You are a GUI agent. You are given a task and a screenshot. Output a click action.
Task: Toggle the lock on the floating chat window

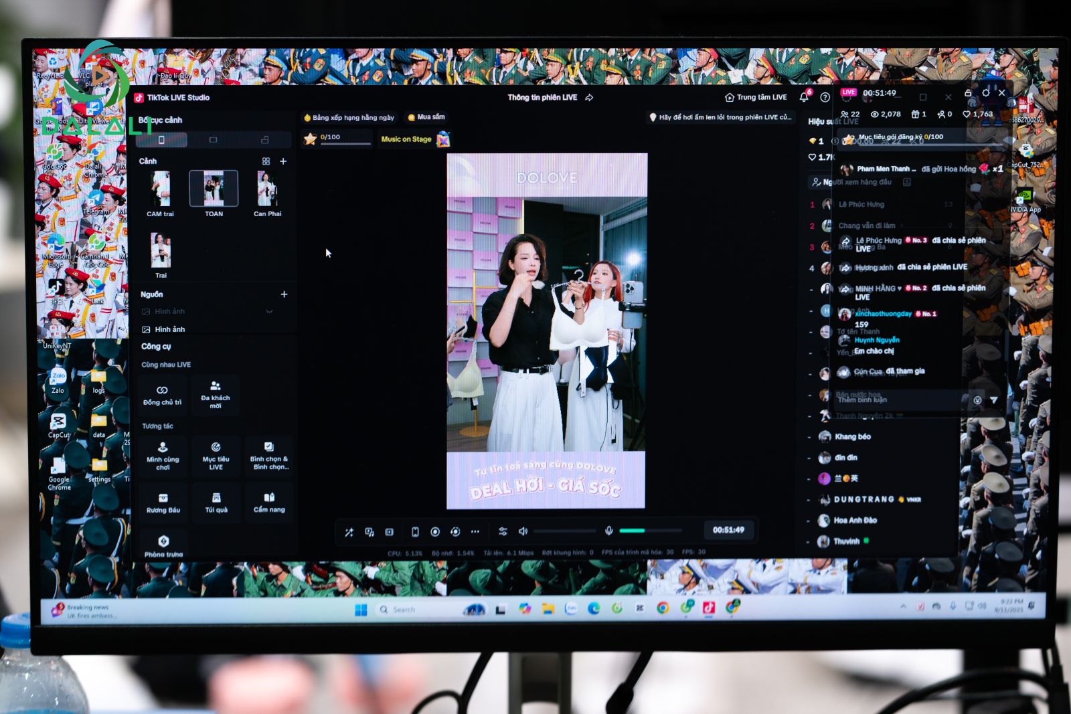tap(967, 94)
